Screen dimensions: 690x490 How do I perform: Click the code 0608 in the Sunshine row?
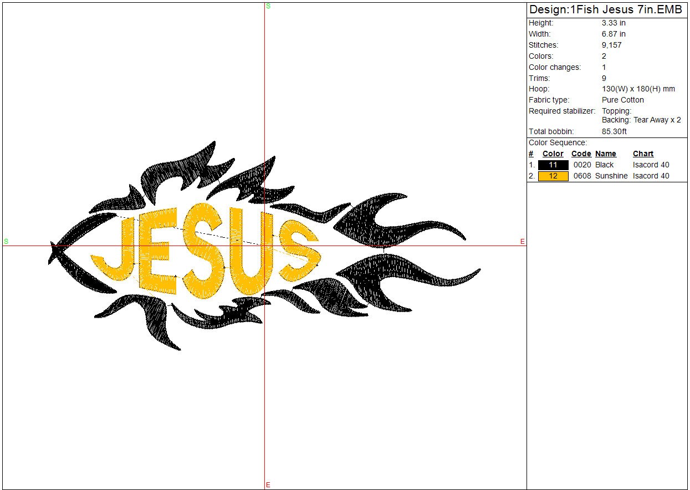click(582, 176)
